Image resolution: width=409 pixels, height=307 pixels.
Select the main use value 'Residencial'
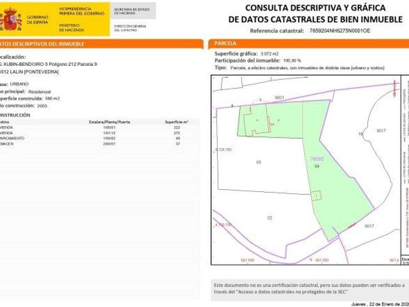(x=40, y=91)
